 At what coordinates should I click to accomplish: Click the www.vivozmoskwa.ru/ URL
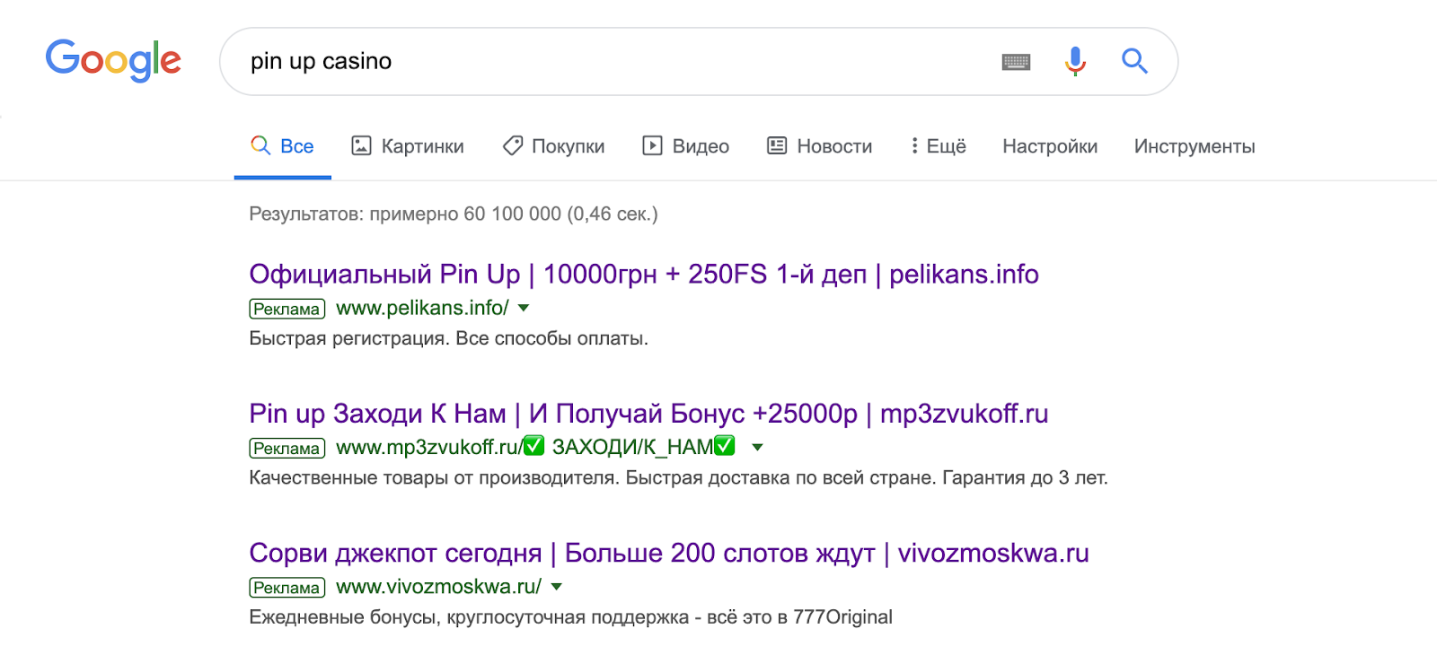[x=438, y=587]
